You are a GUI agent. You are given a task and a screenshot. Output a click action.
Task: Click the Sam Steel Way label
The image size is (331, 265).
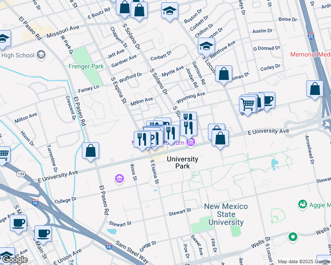(132, 252)
